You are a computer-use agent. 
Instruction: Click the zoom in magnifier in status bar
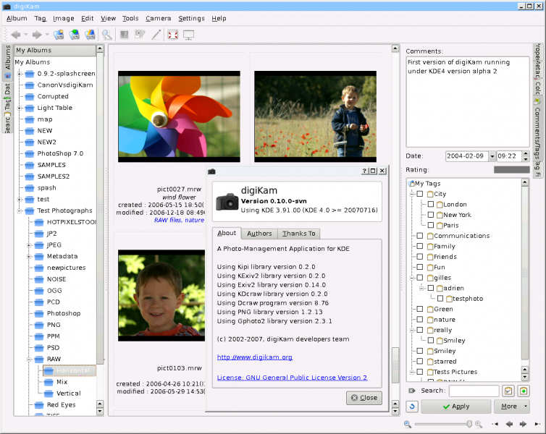click(x=479, y=424)
